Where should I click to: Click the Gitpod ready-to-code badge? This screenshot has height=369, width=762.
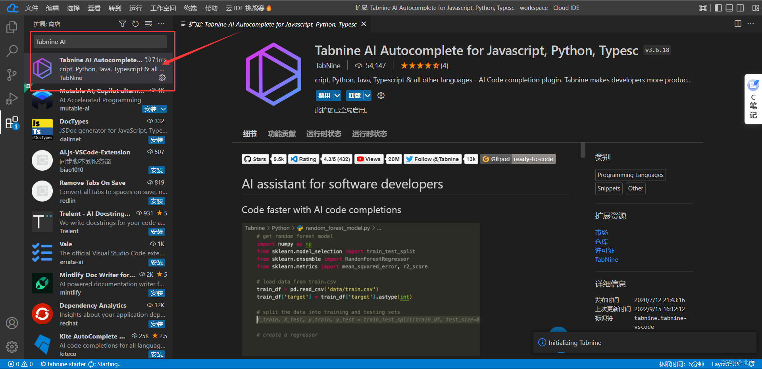tap(518, 159)
